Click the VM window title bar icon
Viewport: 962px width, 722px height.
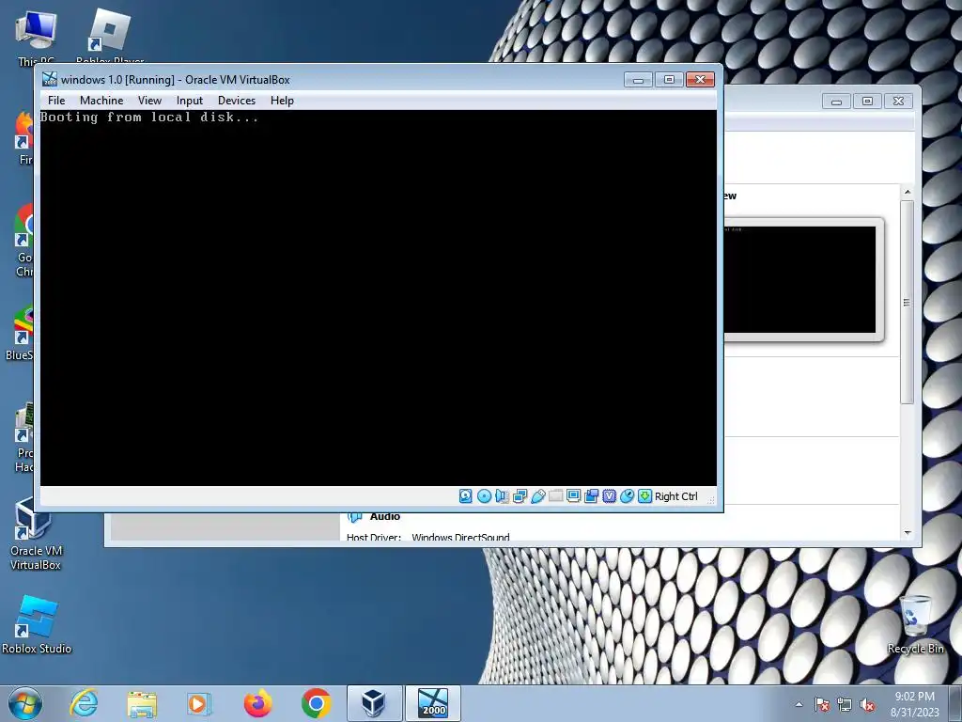tap(50, 79)
